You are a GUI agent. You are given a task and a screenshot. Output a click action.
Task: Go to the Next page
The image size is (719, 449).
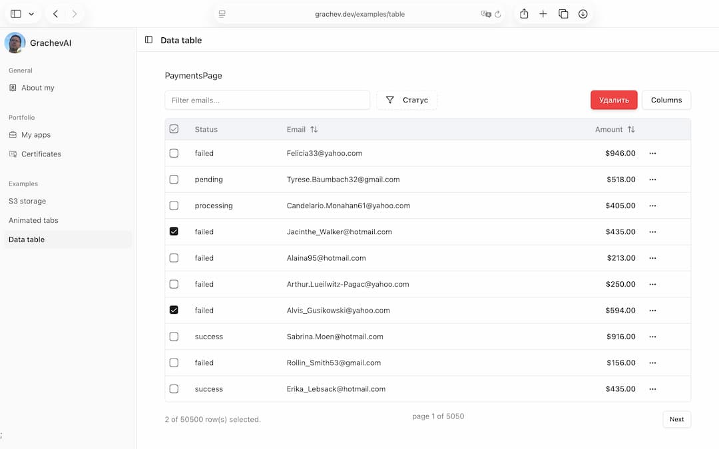coord(676,419)
